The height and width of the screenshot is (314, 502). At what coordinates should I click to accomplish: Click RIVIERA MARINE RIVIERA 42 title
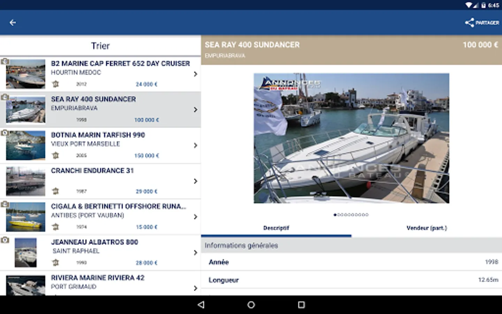click(x=98, y=278)
